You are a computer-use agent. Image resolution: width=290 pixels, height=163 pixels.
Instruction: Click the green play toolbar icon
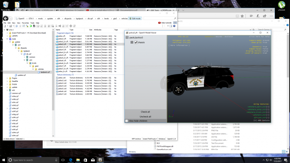31,26
